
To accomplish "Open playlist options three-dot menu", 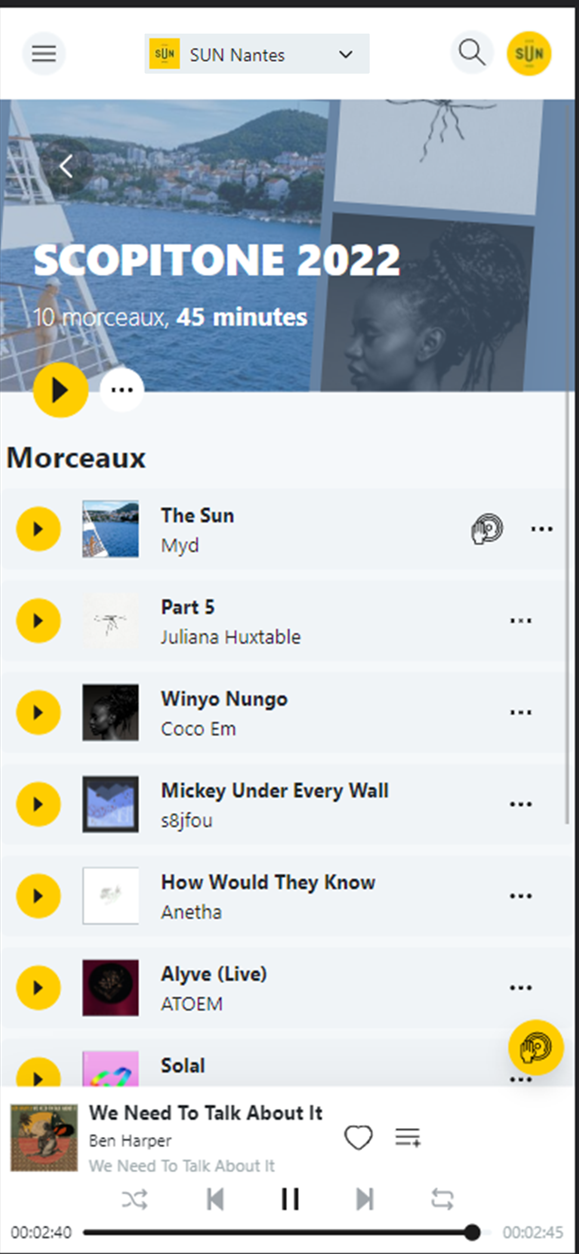I will [122, 390].
